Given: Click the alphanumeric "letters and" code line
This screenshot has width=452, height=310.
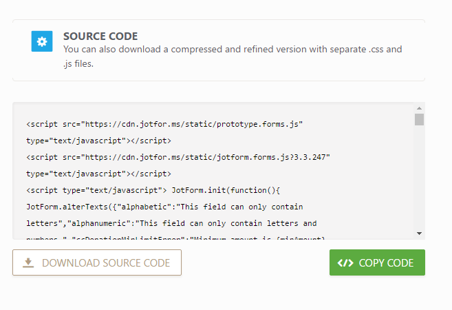Looking at the screenshot, I should tap(171, 223).
